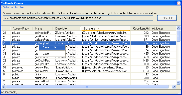Close the Methods Viewer window
182x95 pixels.
click(179, 3)
